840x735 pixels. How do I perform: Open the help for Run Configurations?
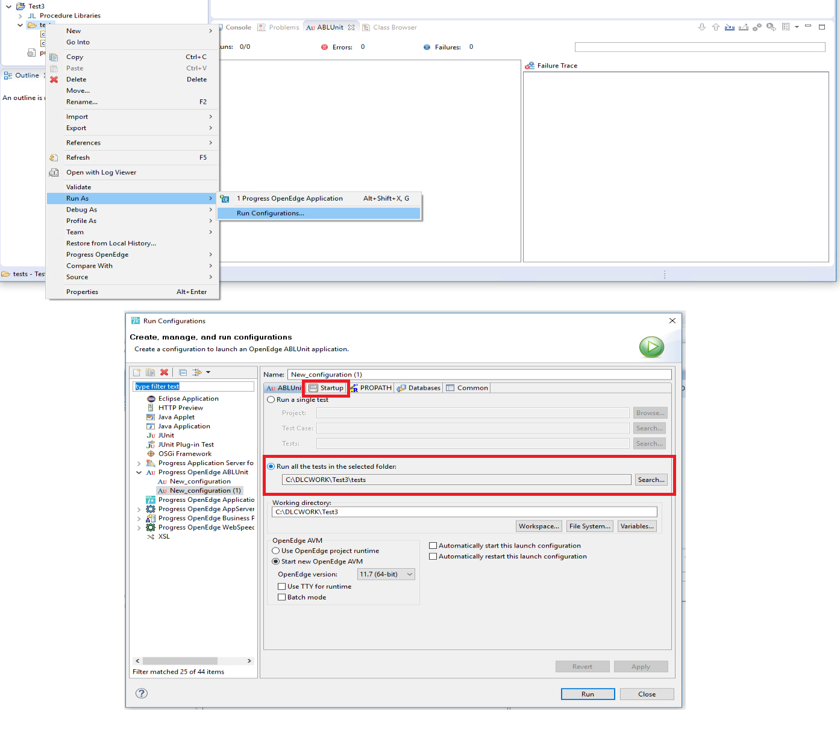coord(141,693)
